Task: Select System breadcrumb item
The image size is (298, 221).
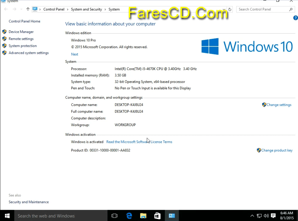Action: click(114, 9)
